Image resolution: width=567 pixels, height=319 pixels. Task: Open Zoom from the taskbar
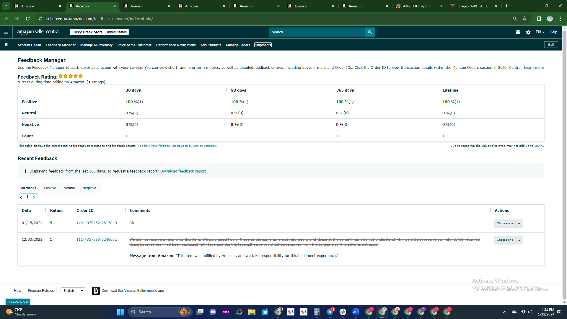coord(356,312)
